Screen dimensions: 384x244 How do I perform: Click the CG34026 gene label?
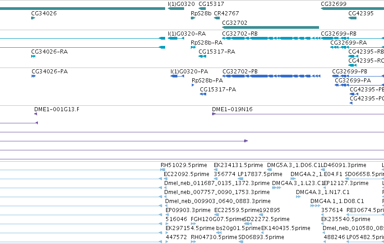click(44, 14)
